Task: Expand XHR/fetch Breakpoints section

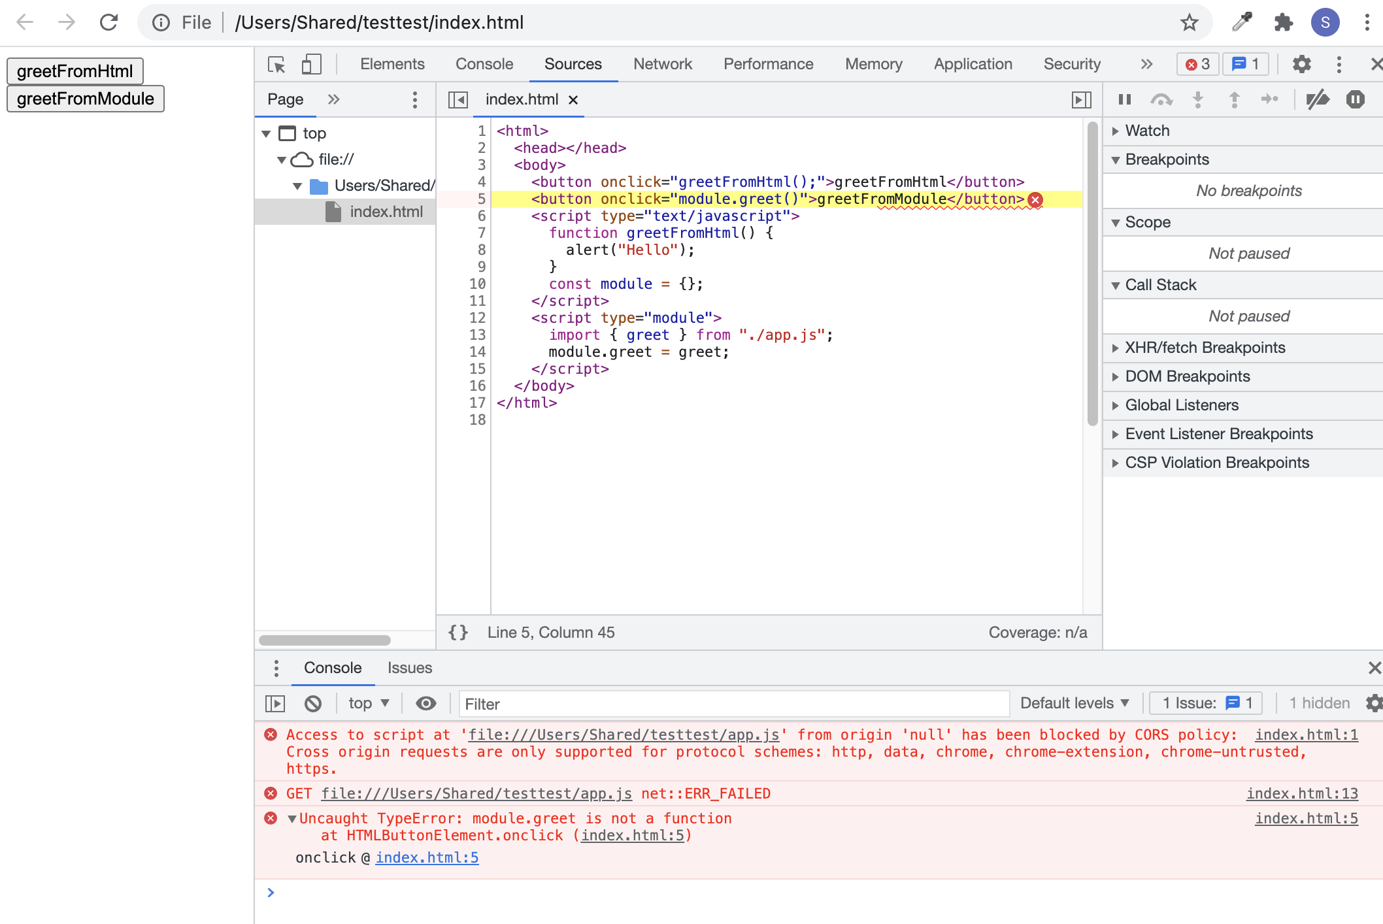Action: pyautogui.click(x=1205, y=348)
